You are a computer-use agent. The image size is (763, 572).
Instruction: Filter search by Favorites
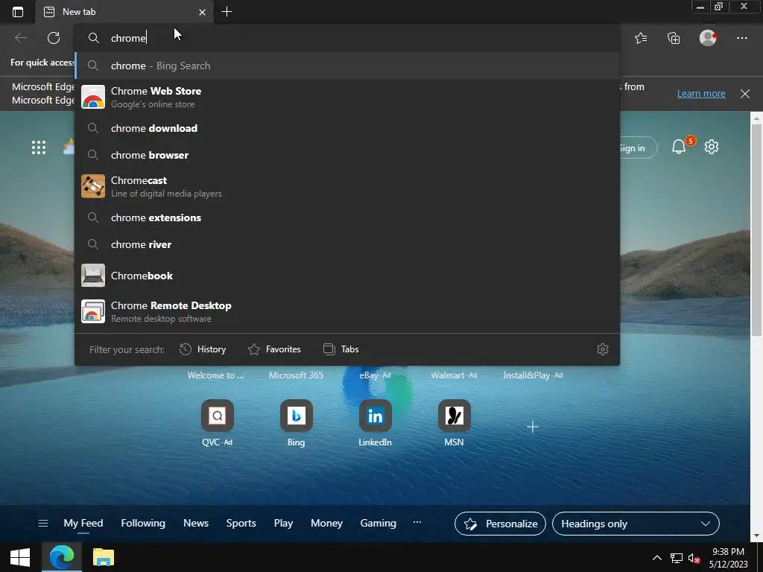coord(274,349)
